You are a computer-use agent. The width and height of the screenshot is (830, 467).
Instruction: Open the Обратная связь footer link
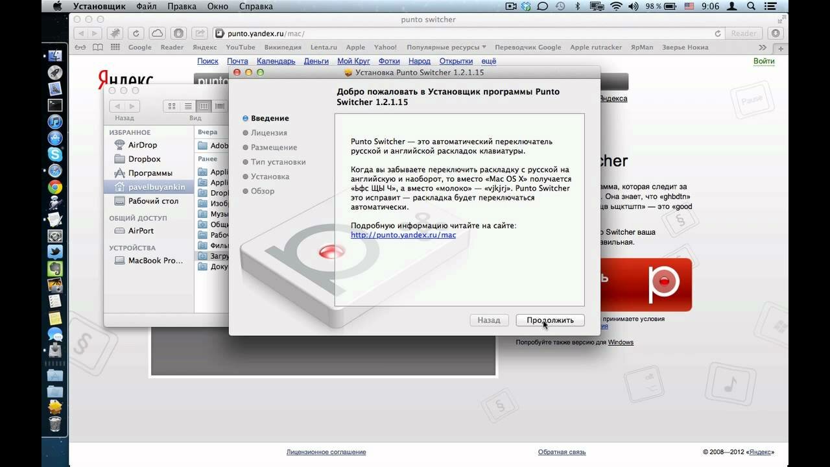click(x=562, y=452)
